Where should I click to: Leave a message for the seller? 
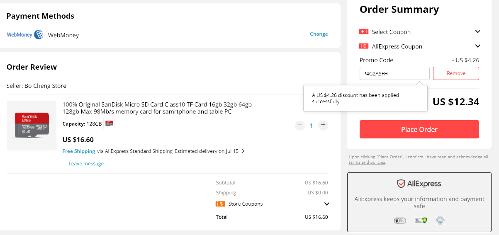point(83,164)
